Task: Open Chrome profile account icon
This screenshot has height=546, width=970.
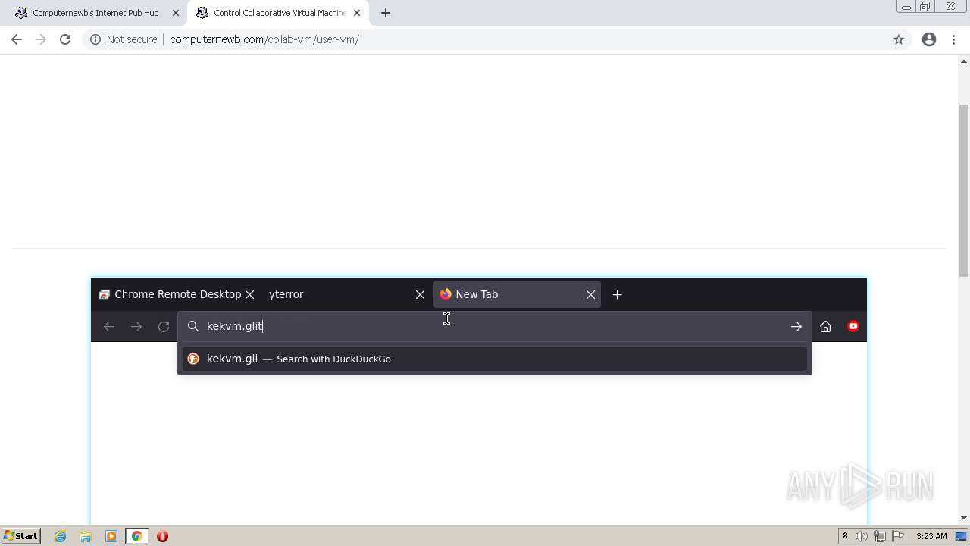Action: click(929, 39)
